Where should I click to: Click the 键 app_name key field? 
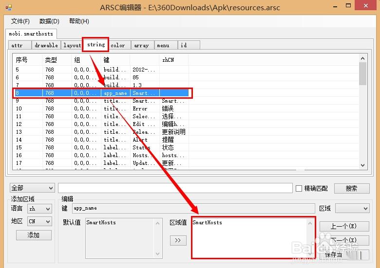193,208
